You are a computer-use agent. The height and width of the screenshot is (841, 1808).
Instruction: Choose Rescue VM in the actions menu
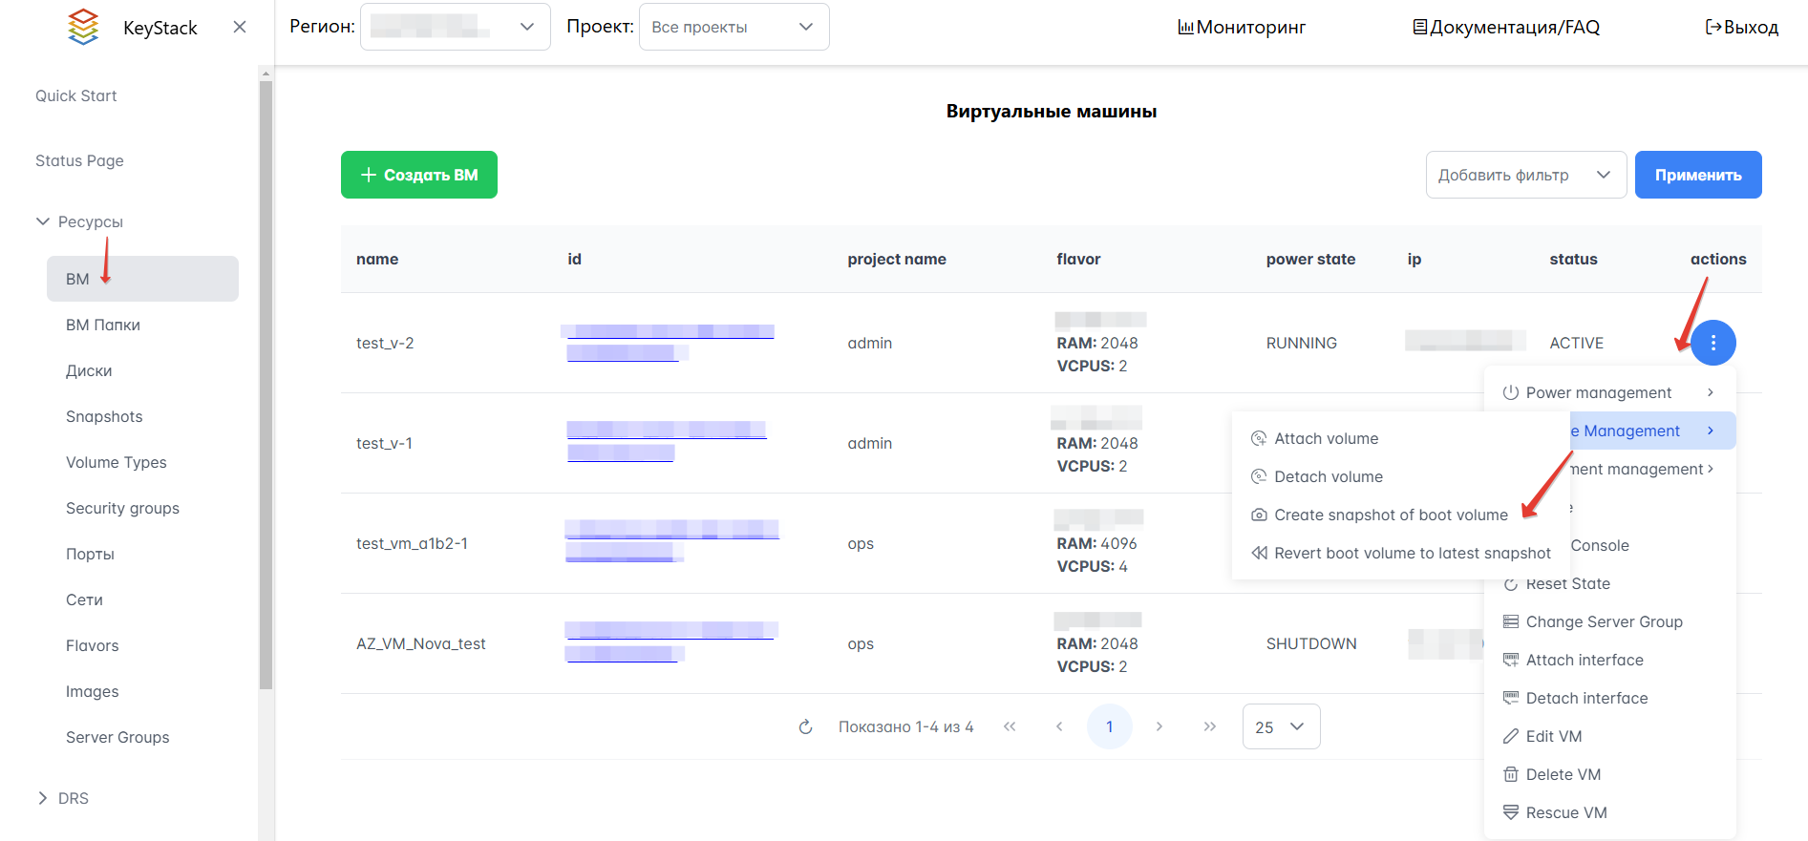(1565, 812)
